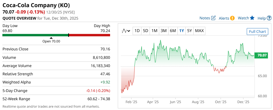This screenshot has width=273, height=110.
Task: Select the active 1Y range tab
Action: pos(181,31)
